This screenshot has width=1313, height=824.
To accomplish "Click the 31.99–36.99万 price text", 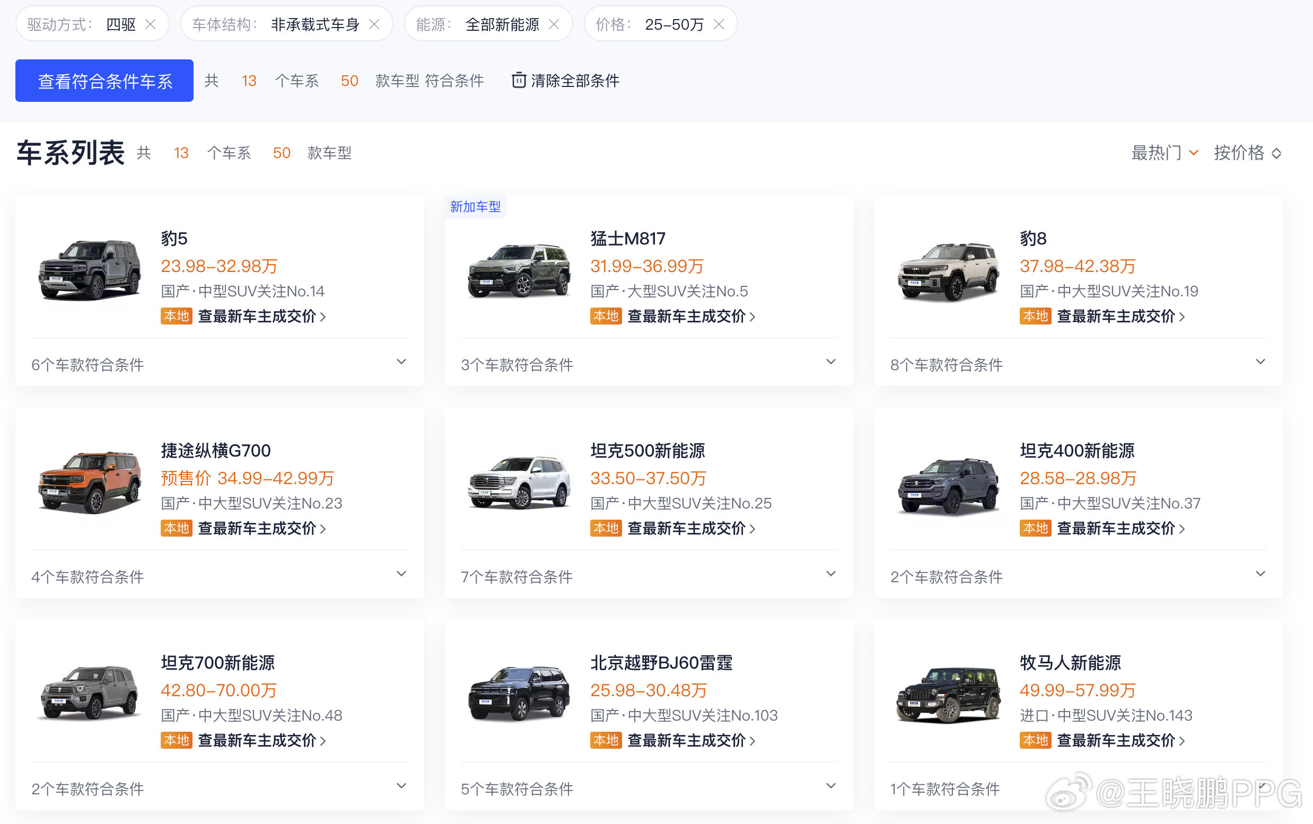I will pyautogui.click(x=647, y=266).
